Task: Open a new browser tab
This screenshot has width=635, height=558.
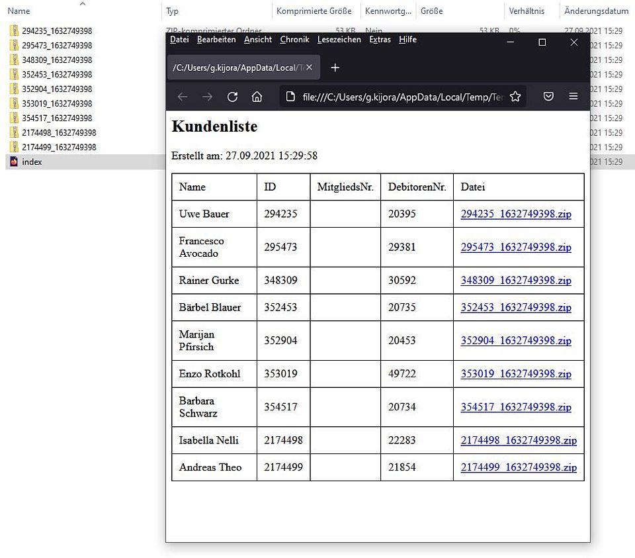Action: click(335, 68)
